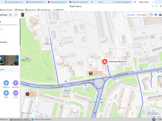Click the Миоторград marker on map
Image resolution: width=162 pixels, height=121 pixels.
[x=22, y=113]
